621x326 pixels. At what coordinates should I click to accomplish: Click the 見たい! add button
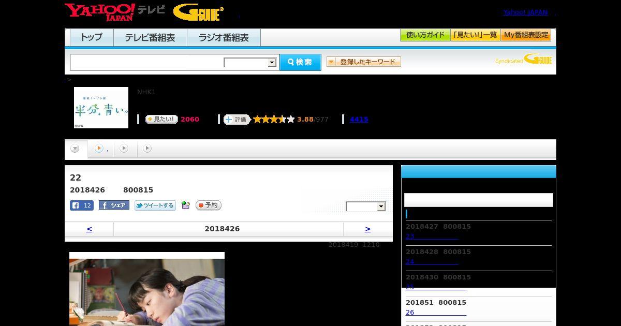tap(161, 120)
